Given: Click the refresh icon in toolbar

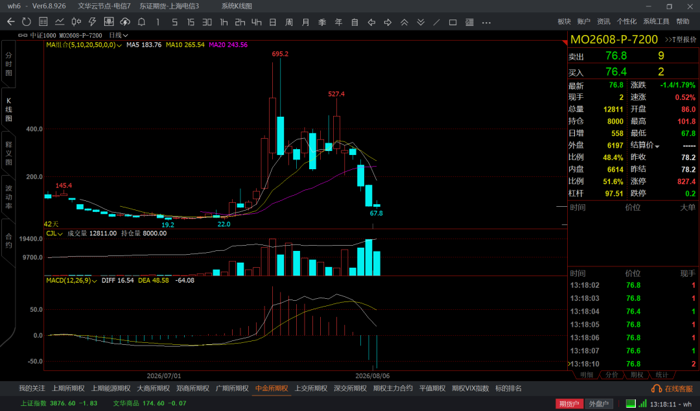Looking at the screenshot, I should pyautogui.click(x=27, y=22).
